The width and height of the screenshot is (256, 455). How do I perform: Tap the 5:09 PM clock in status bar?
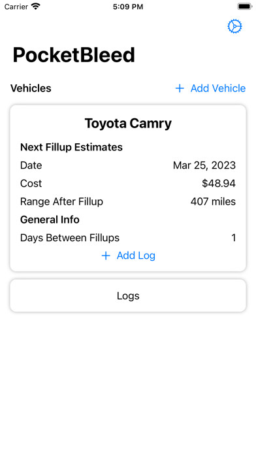tap(128, 7)
